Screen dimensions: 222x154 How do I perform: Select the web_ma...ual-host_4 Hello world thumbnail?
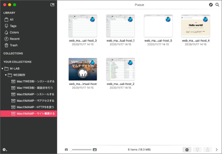[x=195, y=26]
